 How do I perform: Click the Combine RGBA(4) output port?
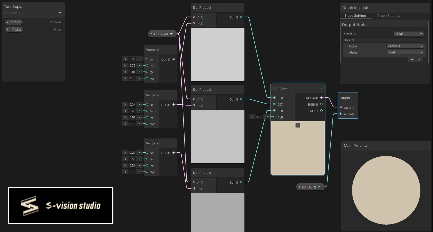321,98
